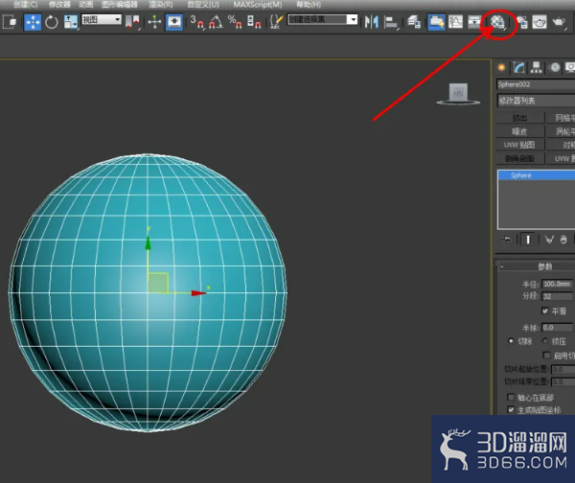Switch to the Hierarchy panel tab
Viewport: 575px width, 483px height.
click(537, 67)
